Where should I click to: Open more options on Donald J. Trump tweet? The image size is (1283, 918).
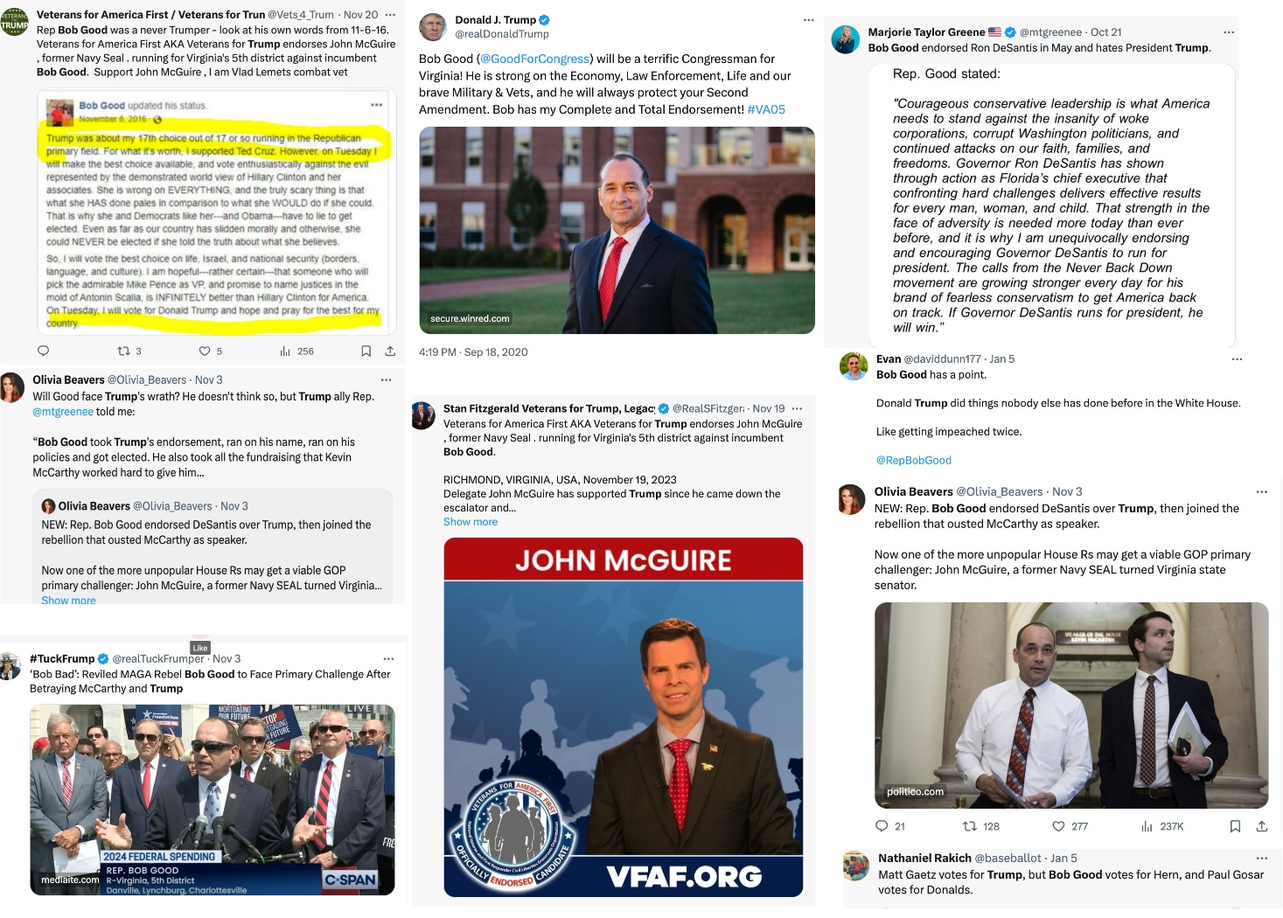[808, 20]
